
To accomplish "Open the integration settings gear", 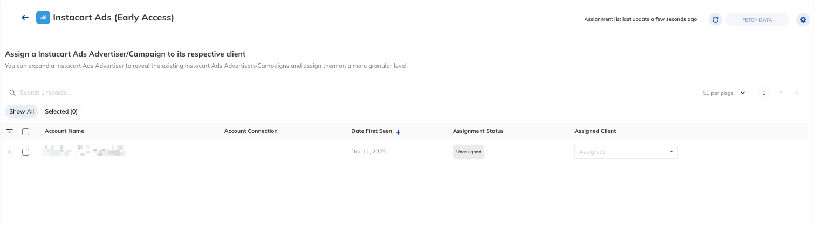I will tap(803, 20).
